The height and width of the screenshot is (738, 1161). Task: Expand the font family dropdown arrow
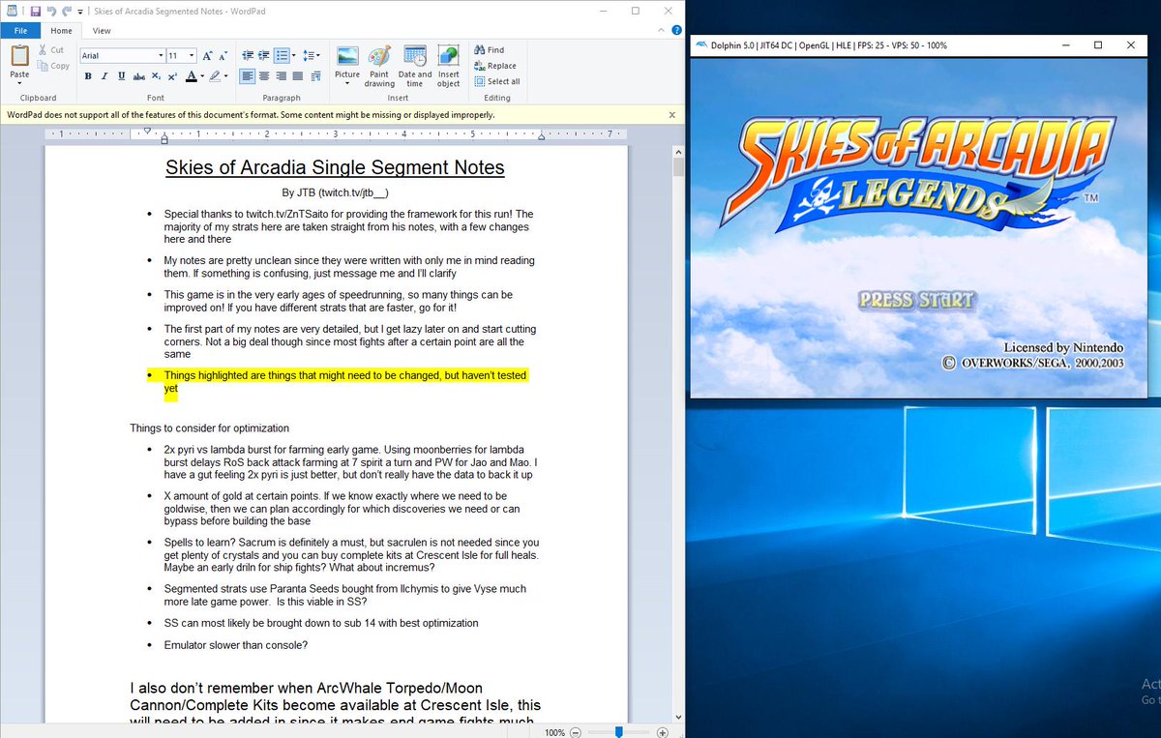(x=161, y=56)
